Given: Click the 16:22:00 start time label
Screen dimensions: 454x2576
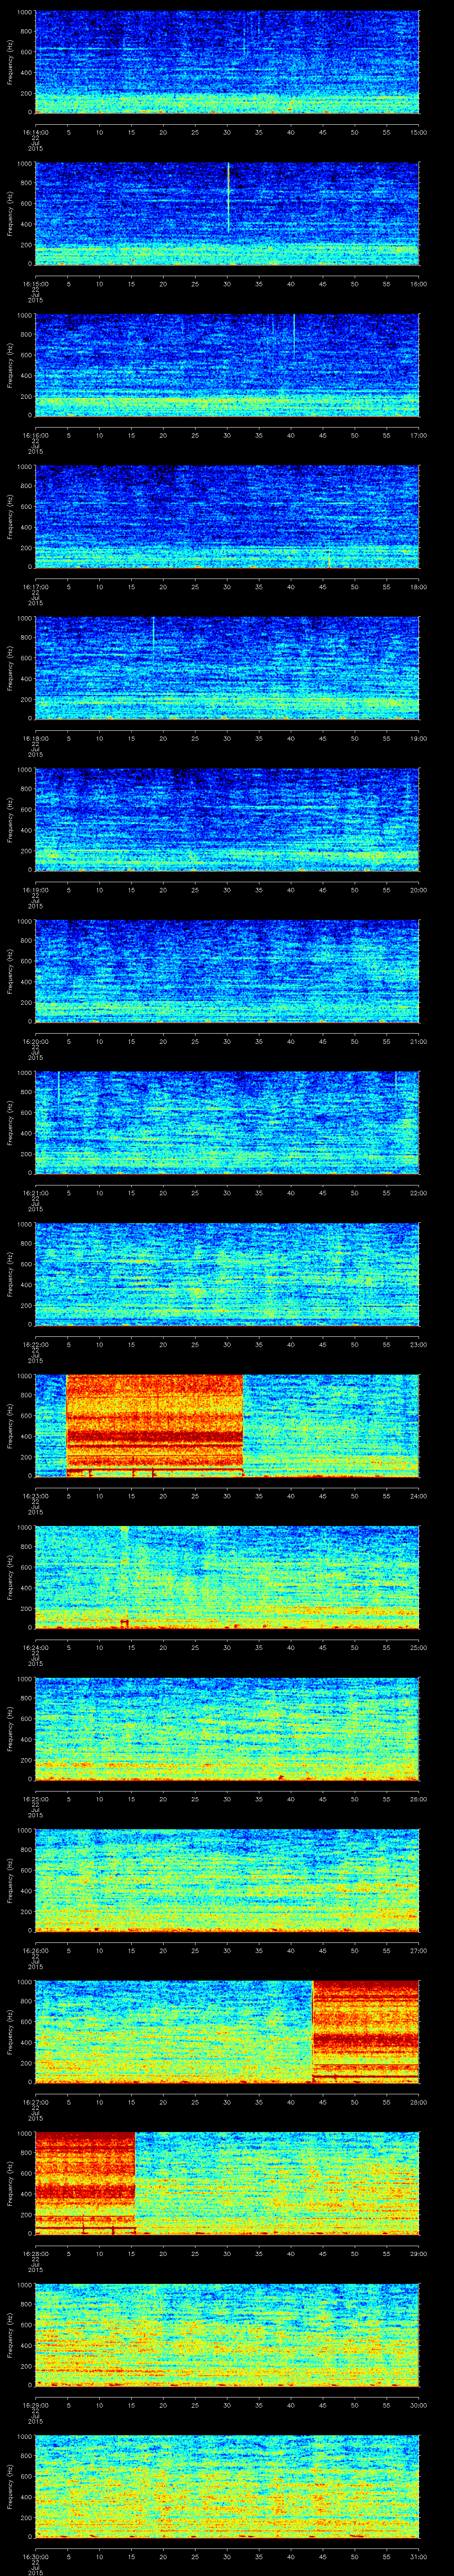Looking at the screenshot, I should pos(35,1344).
